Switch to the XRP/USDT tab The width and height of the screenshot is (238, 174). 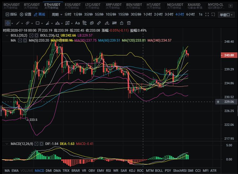(114, 6)
